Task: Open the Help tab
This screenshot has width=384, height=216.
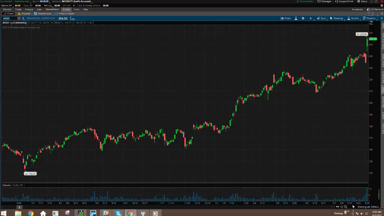Action: click(x=85, y=9)
